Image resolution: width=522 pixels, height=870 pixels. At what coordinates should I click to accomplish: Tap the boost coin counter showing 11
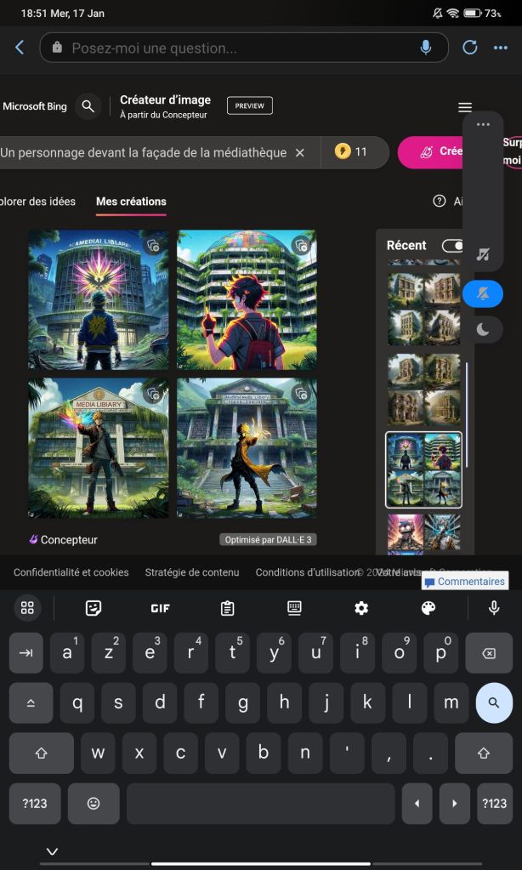(x=351, y=152)
